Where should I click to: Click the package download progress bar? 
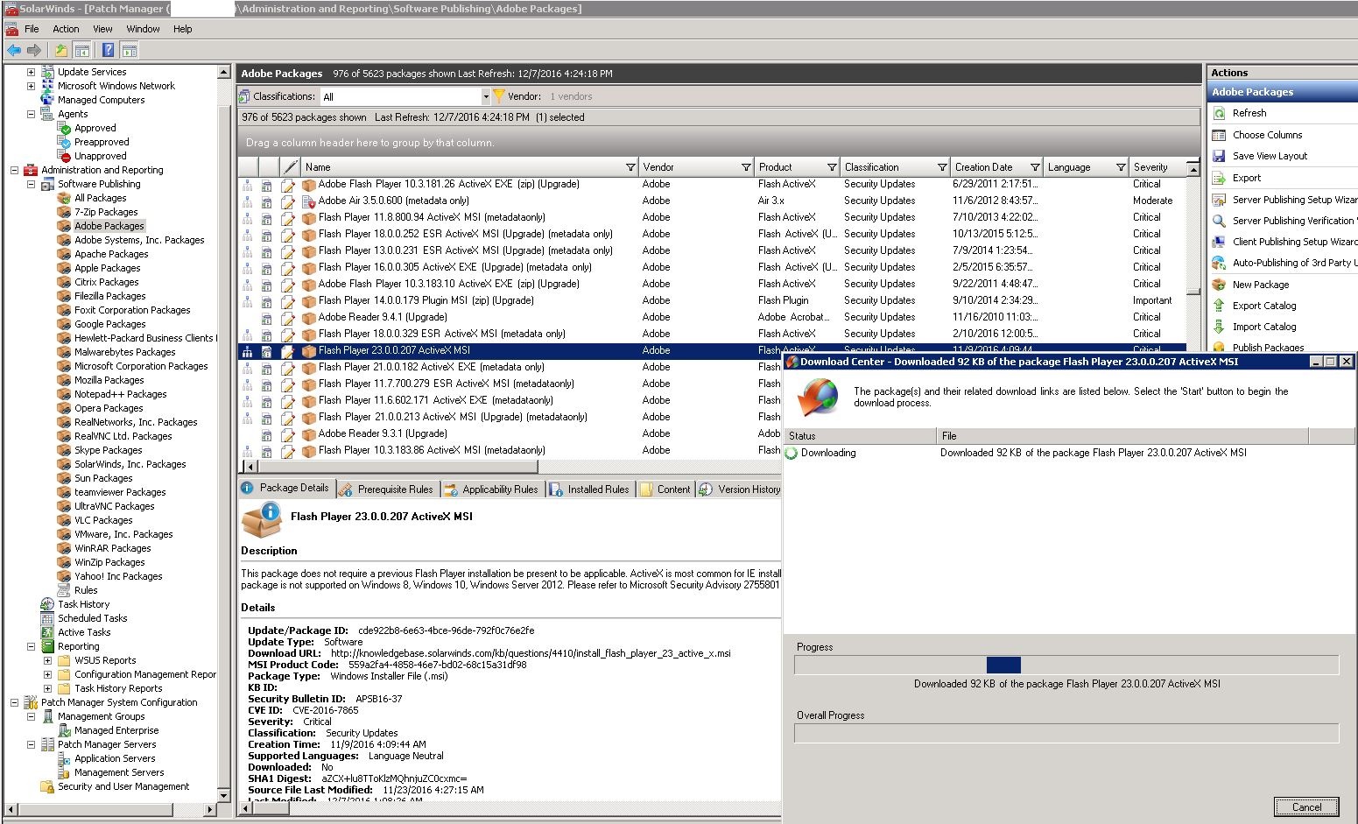1066,666
